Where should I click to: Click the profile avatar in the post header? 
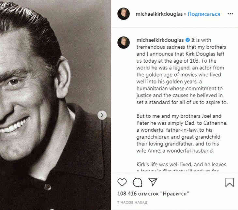pyautogui.click(x=124, y=14)
